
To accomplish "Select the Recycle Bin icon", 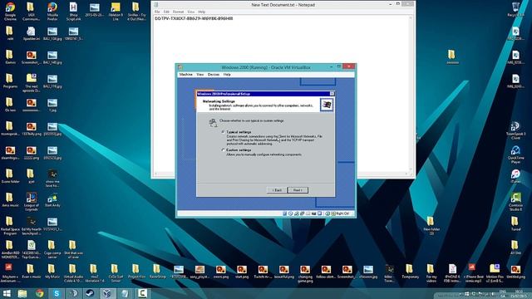I will tap(515, 9).
